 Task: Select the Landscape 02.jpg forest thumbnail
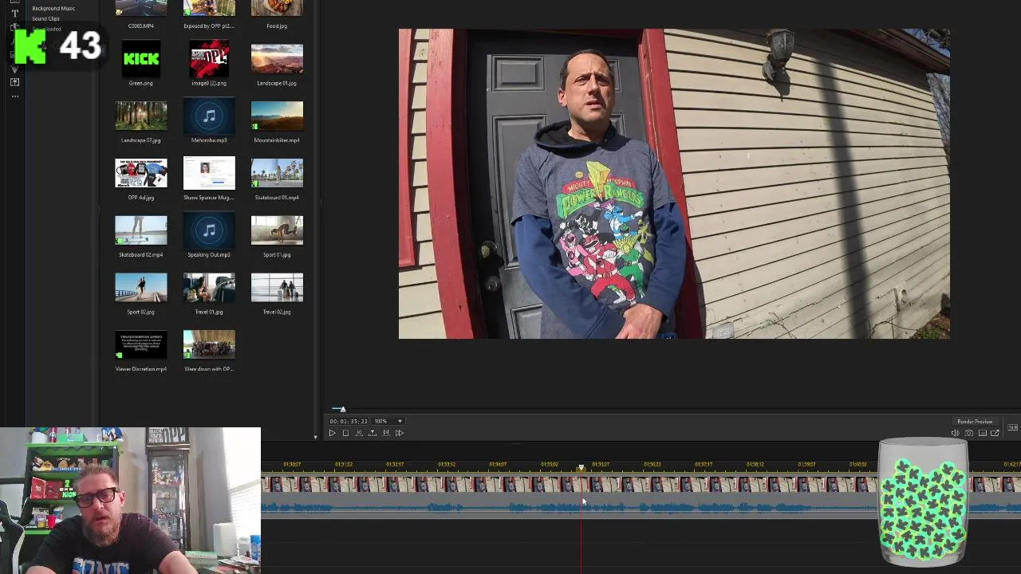click(141, 116)
